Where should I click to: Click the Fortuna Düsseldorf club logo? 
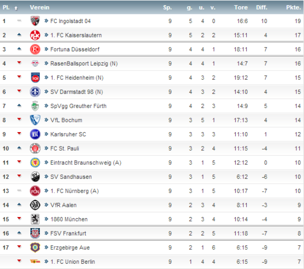[x=35, y=49]
